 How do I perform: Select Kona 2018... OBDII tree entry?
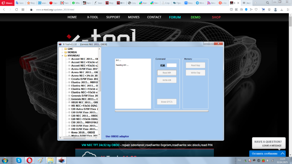point(83,133)
